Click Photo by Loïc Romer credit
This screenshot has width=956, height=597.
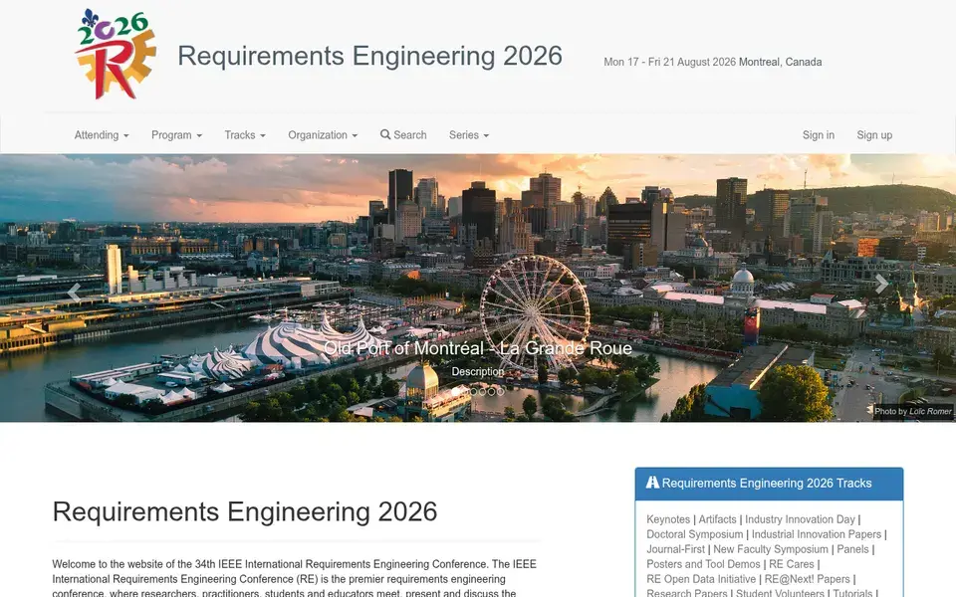pos(913,411)
